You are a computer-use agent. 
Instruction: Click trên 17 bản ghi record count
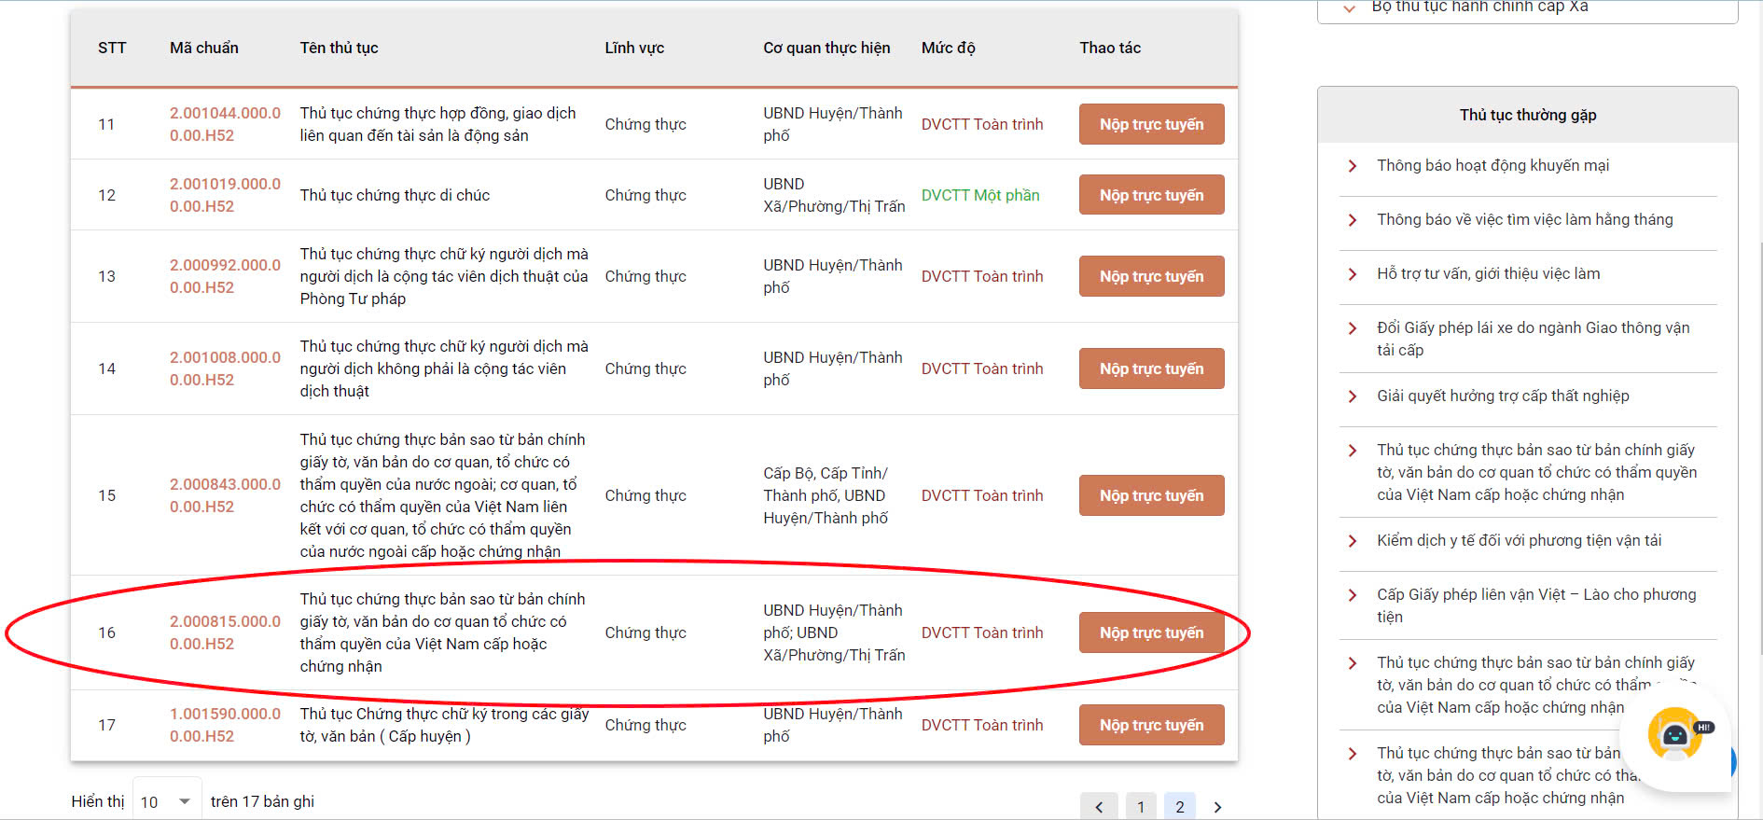(x=262, y=801)
